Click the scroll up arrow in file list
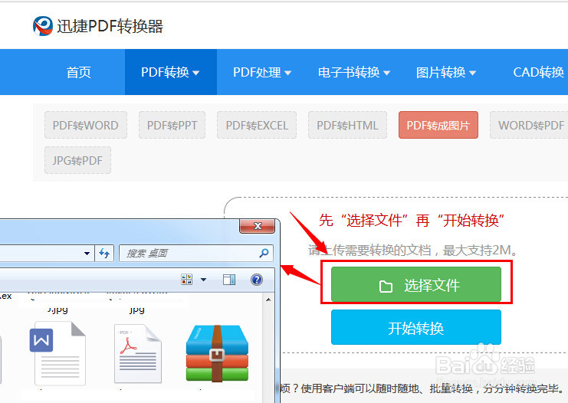 point(268,300)
